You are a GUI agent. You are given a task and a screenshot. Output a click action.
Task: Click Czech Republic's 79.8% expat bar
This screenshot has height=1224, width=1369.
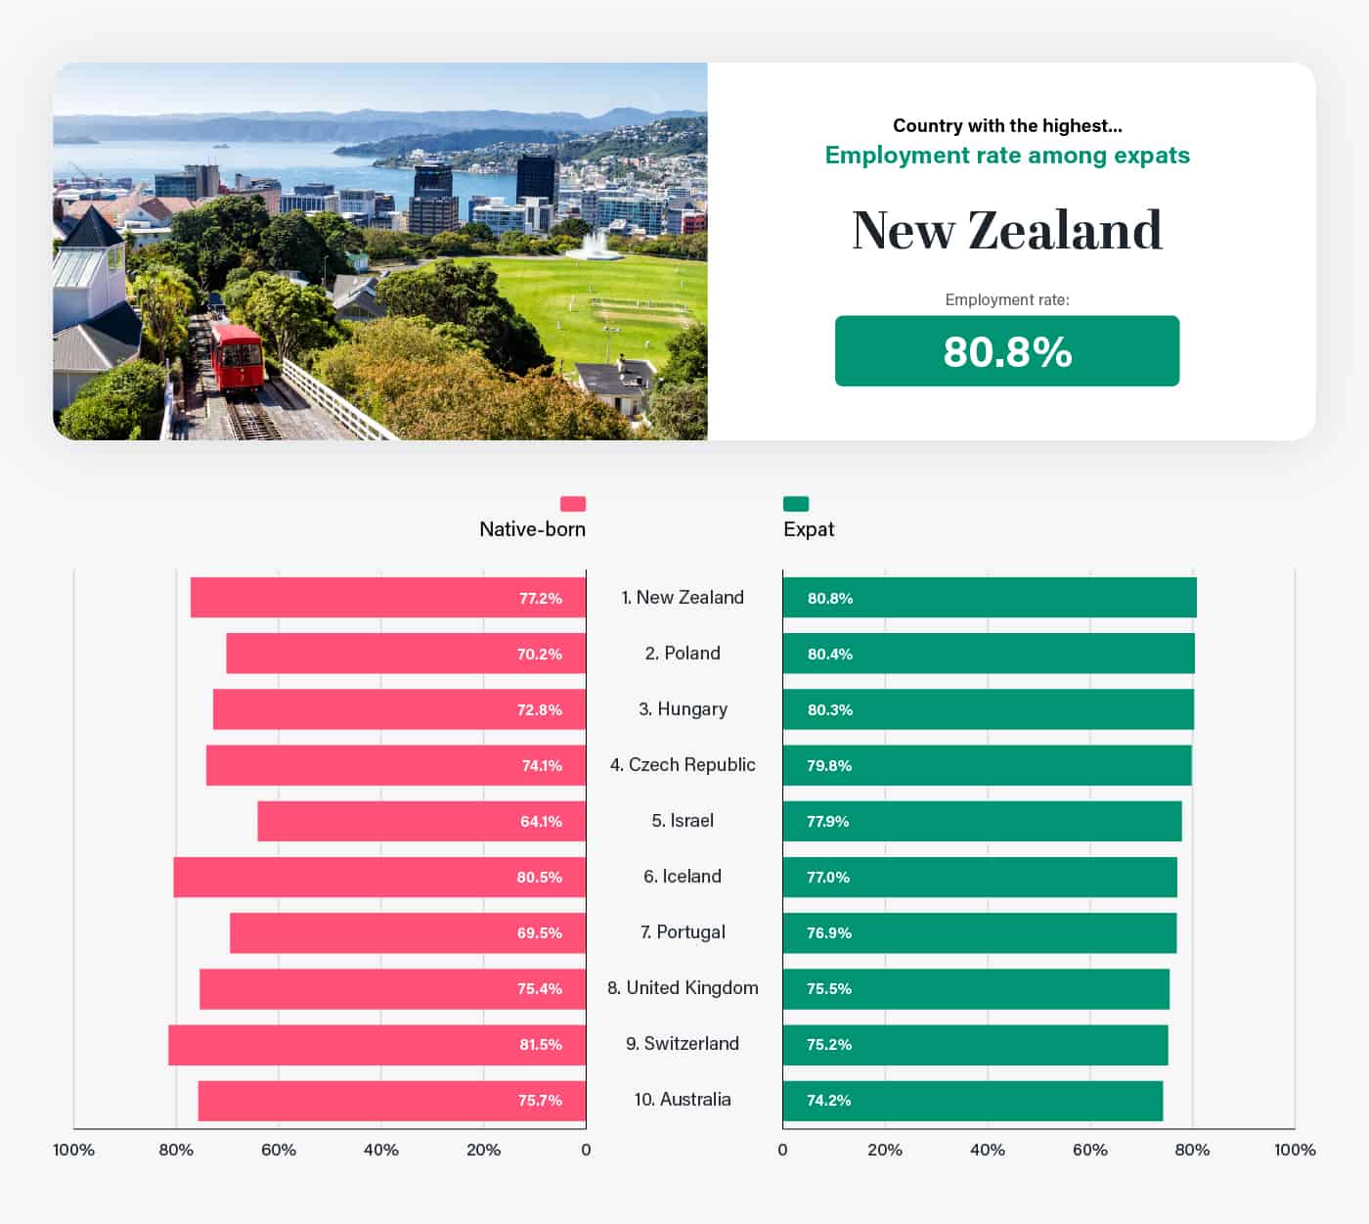(x=988, y=765)
